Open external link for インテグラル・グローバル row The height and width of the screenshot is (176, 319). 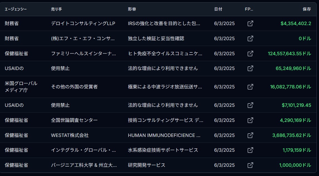[250, 150]
